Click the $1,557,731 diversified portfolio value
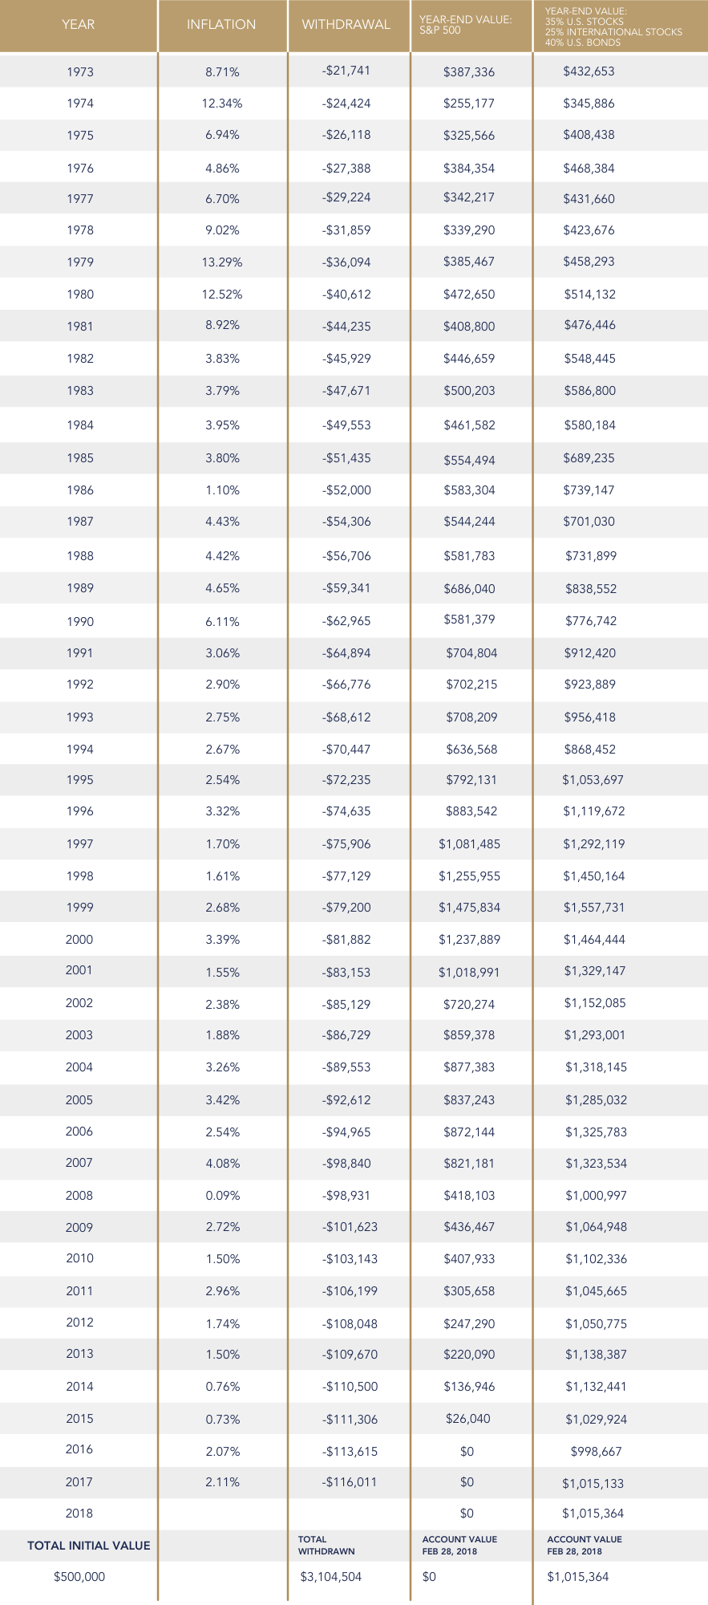This screenshot has width=708, height=1605. 593,908
